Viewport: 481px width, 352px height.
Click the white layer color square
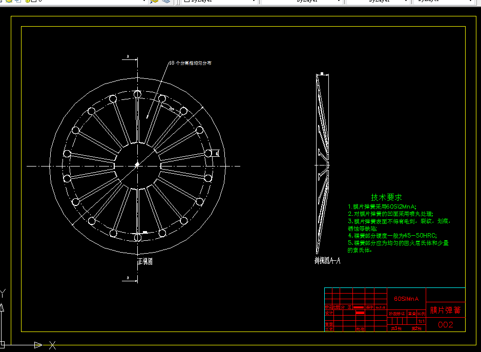(x=34, y=1)
